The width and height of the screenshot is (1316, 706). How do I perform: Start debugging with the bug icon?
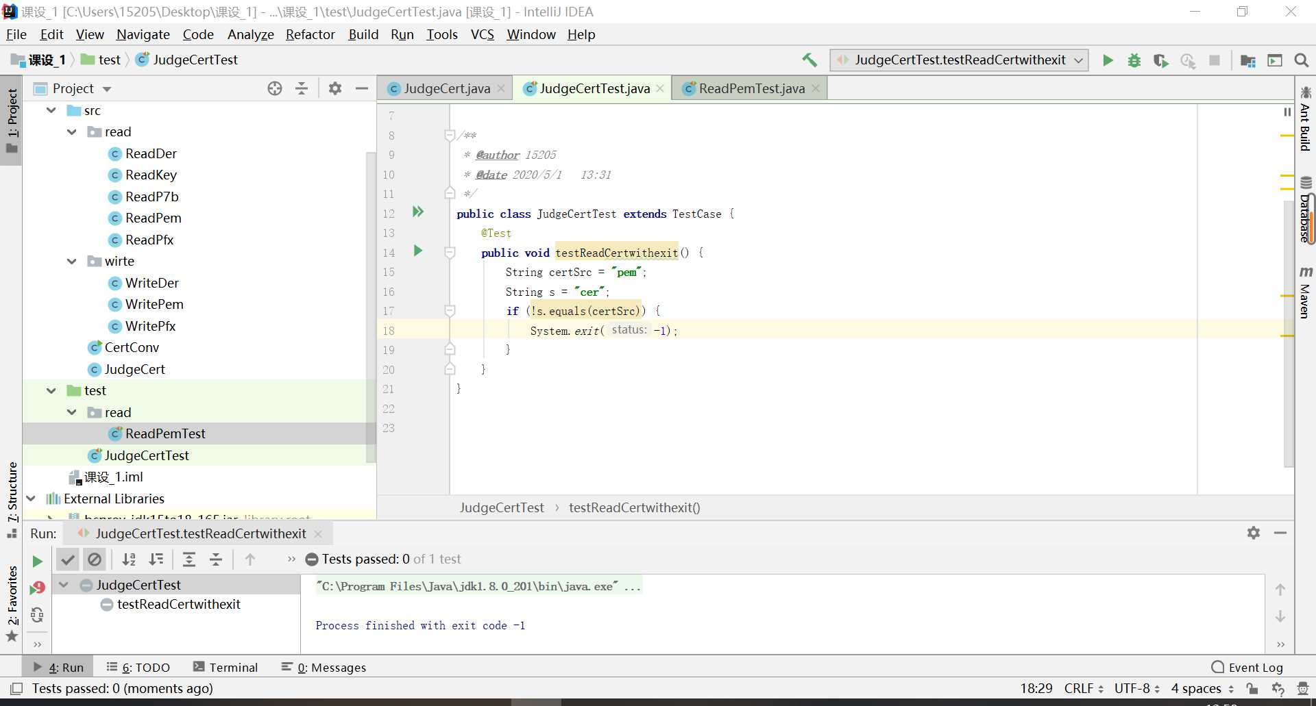tap(1134, 60)
